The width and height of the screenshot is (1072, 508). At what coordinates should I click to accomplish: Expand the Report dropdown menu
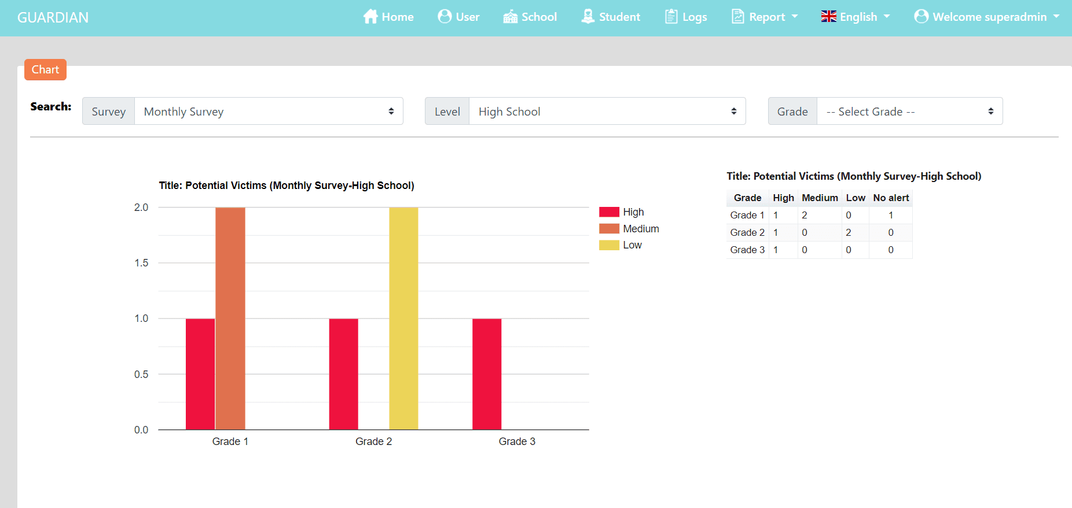click(765, 17)
